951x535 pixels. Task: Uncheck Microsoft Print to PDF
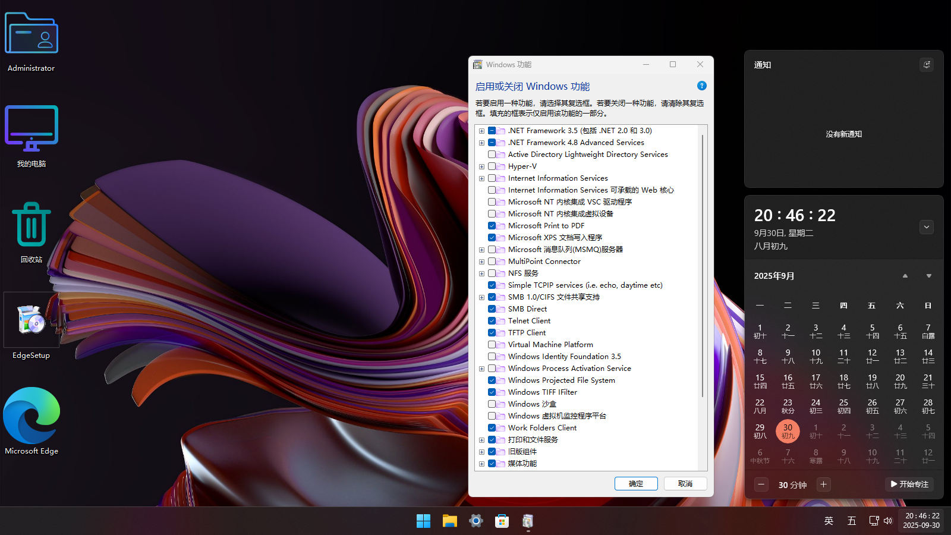click(492, 226)
